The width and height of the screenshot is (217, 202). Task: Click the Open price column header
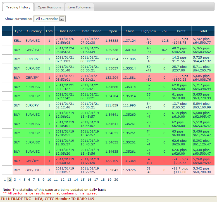[113, 31]
